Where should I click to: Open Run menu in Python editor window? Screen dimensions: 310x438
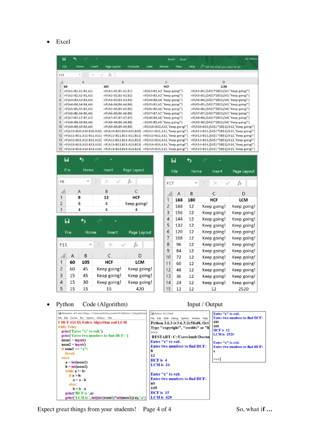click(82, 318)
